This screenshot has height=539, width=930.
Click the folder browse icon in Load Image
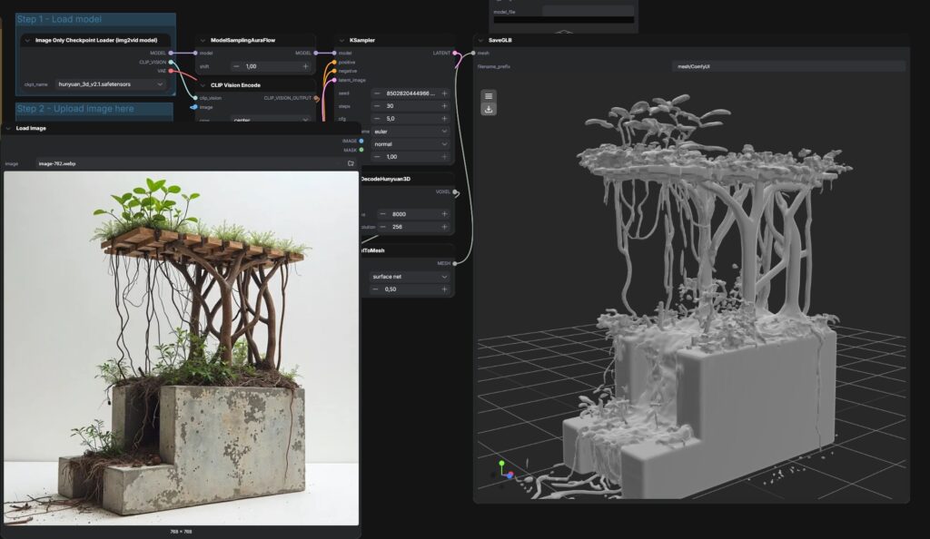pyautogui.click(x=351, y=163)
